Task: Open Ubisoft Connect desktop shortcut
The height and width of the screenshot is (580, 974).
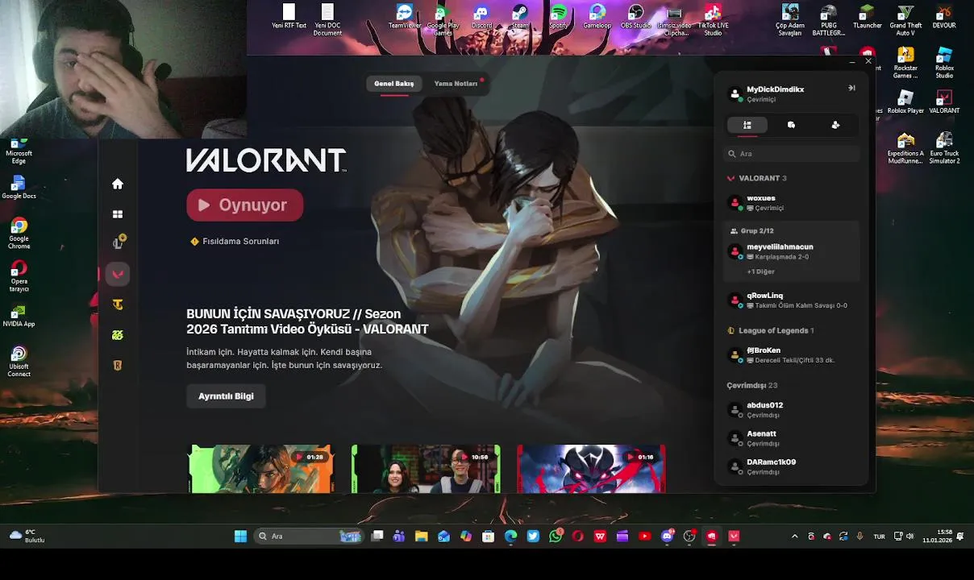Action: [x=19, y=362]
